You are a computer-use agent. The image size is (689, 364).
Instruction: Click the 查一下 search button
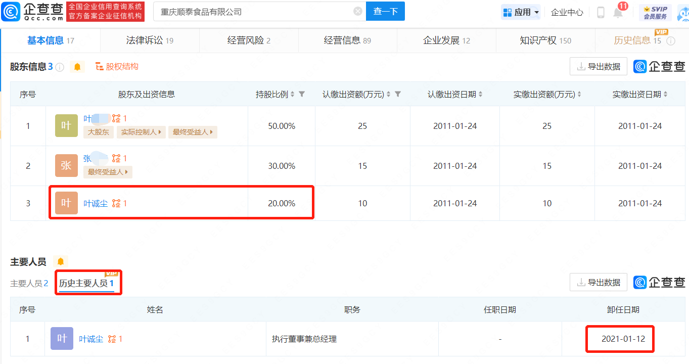[386, 11]
